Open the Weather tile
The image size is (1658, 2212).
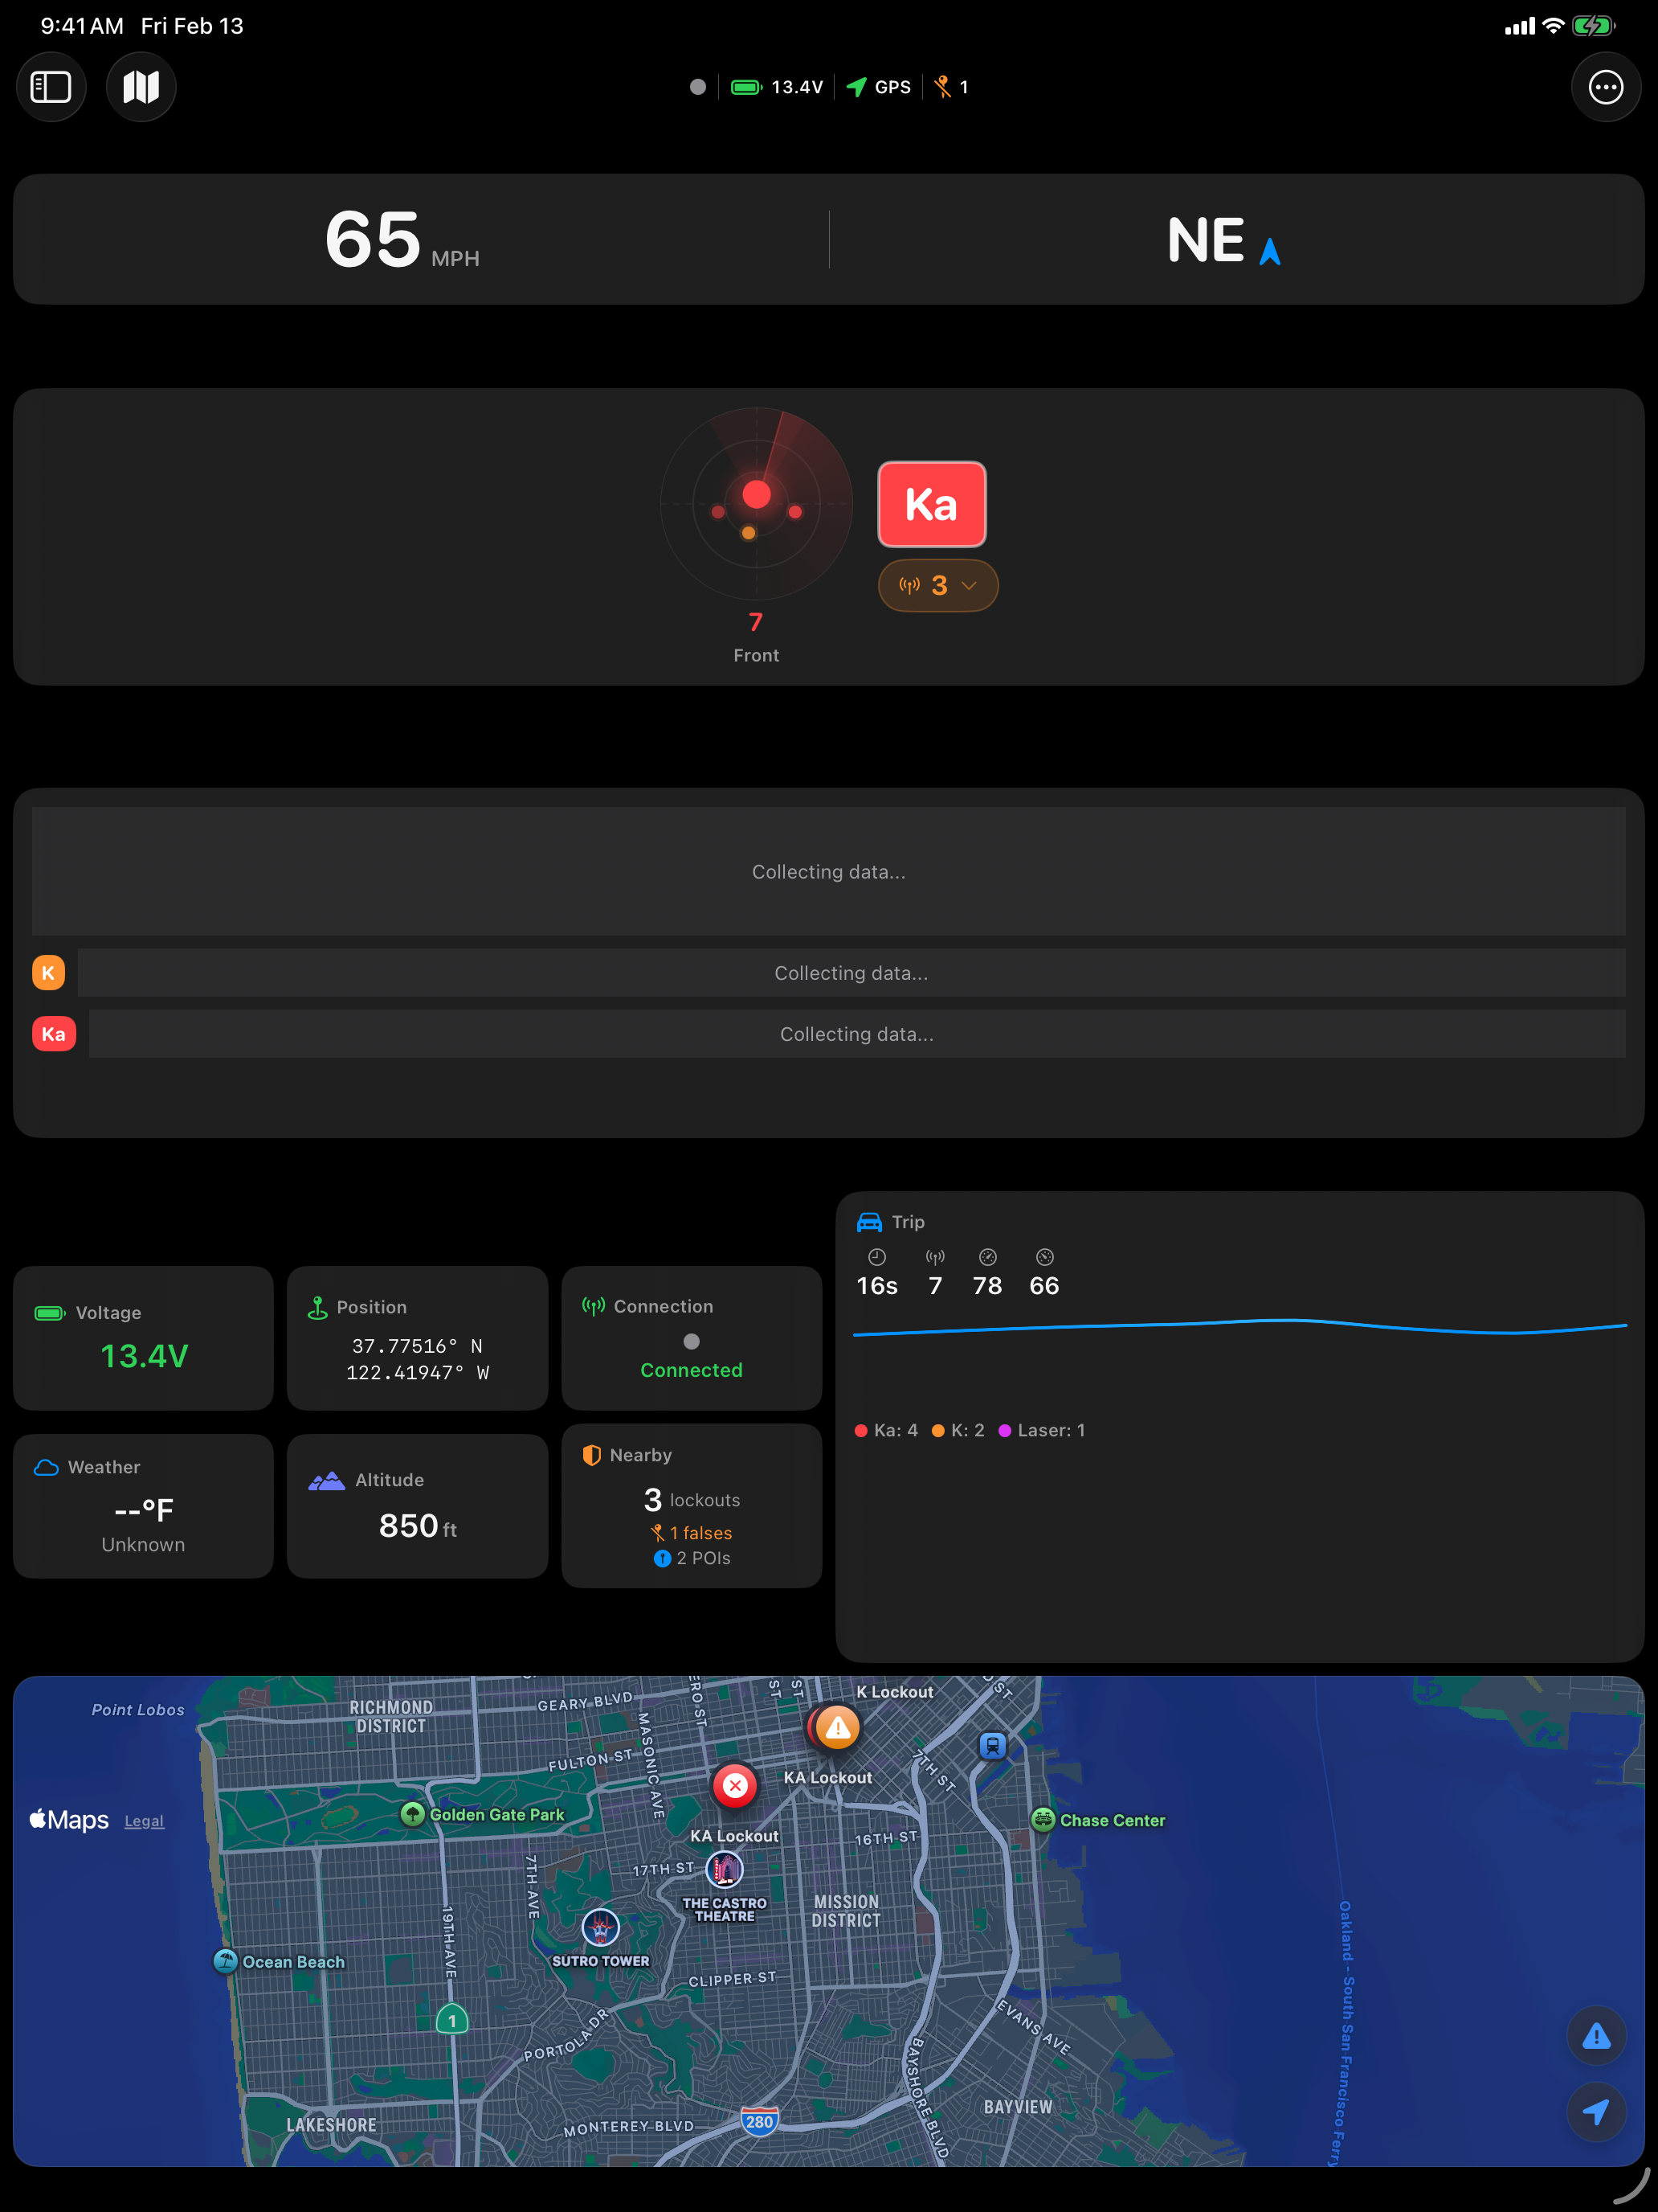coord(142,1505)
